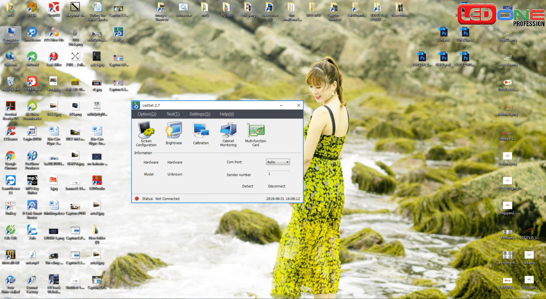Select the AirDroid desktop shortcut

click(32, 59)
